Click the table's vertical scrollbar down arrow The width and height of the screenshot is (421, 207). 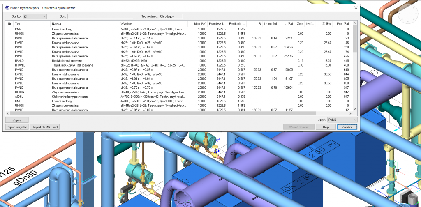pos(354,113)
